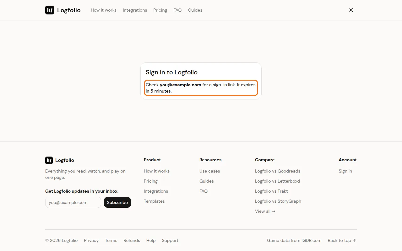
Task: Open footer Pricing link
Action: coord(151,181)
